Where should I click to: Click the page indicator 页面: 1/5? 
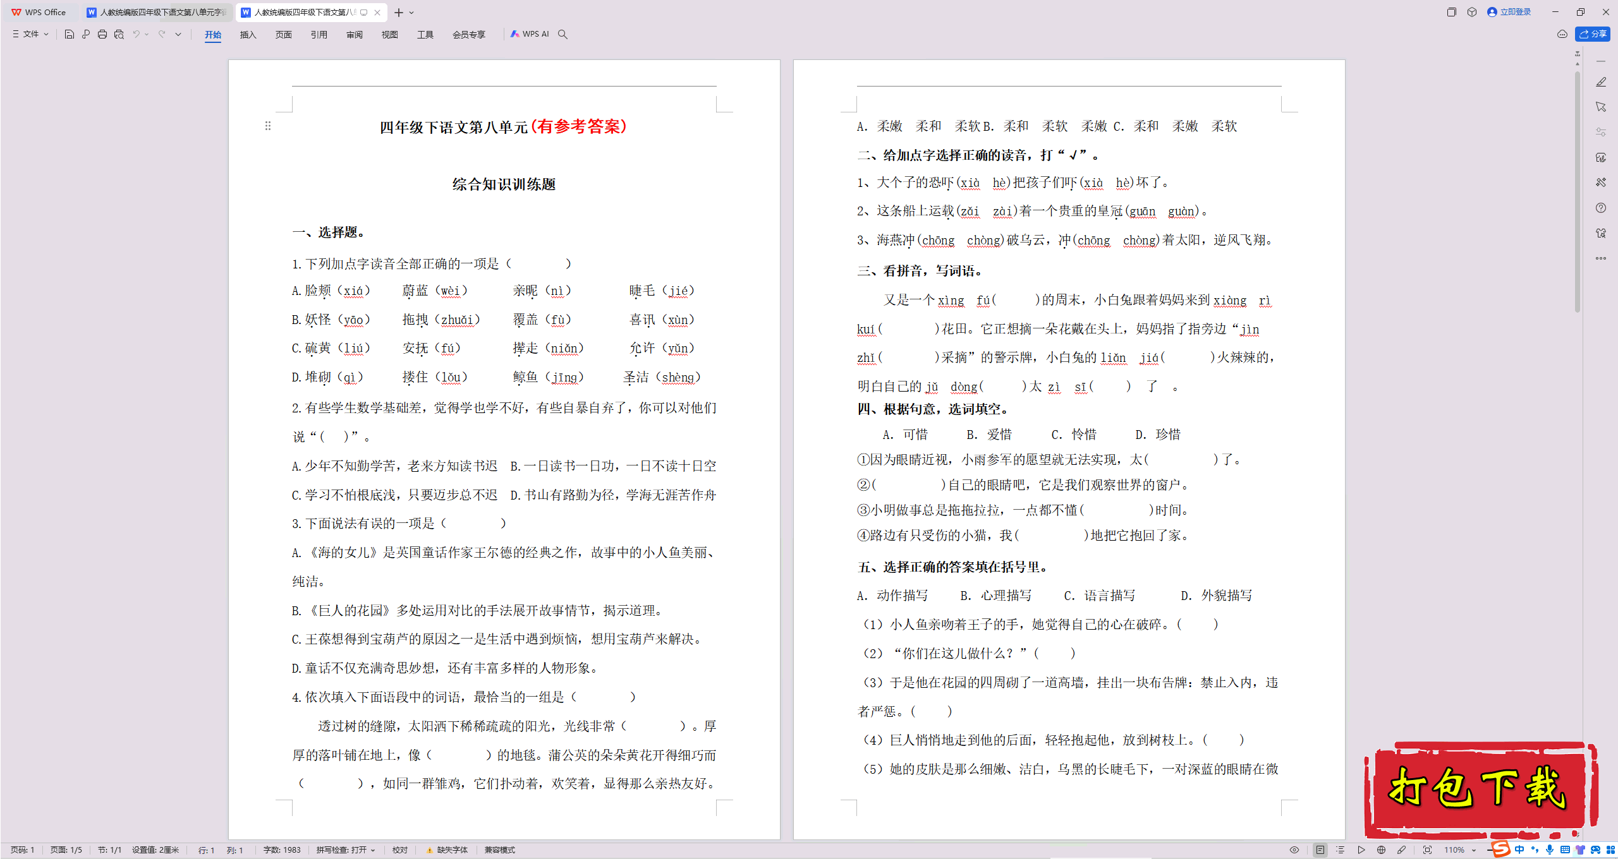tap(66, 850)
